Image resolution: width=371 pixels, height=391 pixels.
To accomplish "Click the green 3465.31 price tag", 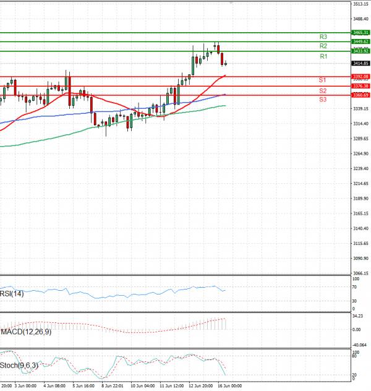I will click(360, 32).
